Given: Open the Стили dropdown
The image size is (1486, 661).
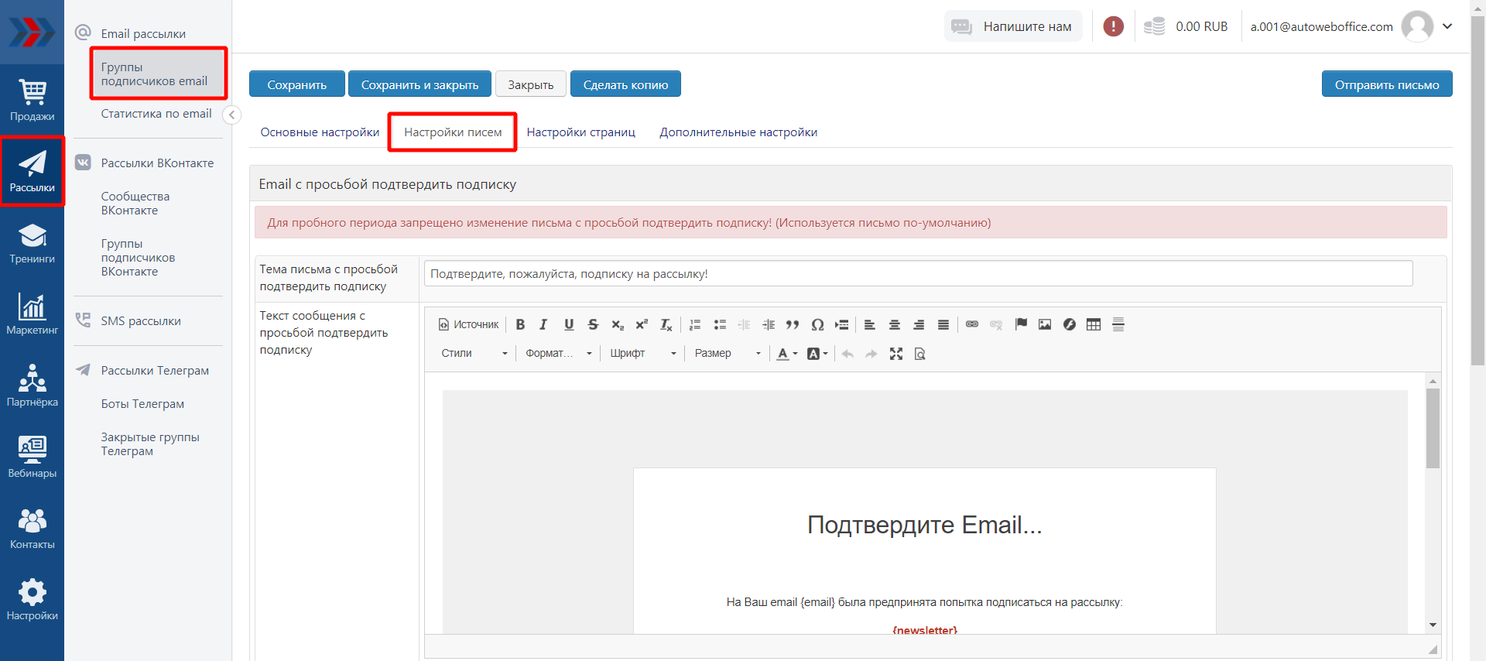Looking at the screenshot, I should (x=474, y=354).
